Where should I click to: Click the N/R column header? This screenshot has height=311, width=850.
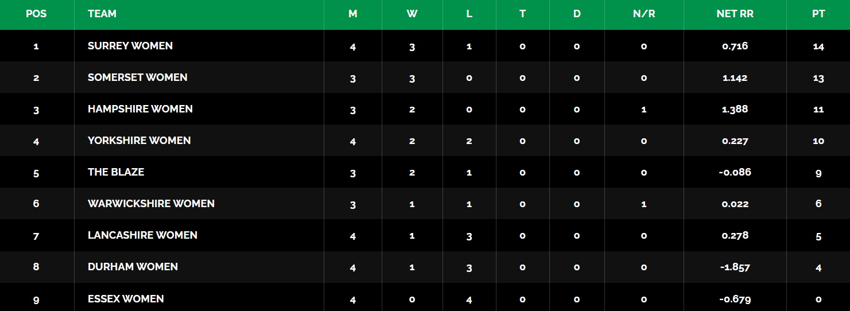pos(644,14)
